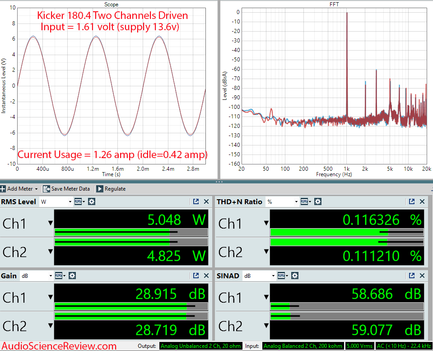Expand THD+N Ratio Ch2 channel arrow
The height and width of the screenshot is (351, 433).
[266, 252]
